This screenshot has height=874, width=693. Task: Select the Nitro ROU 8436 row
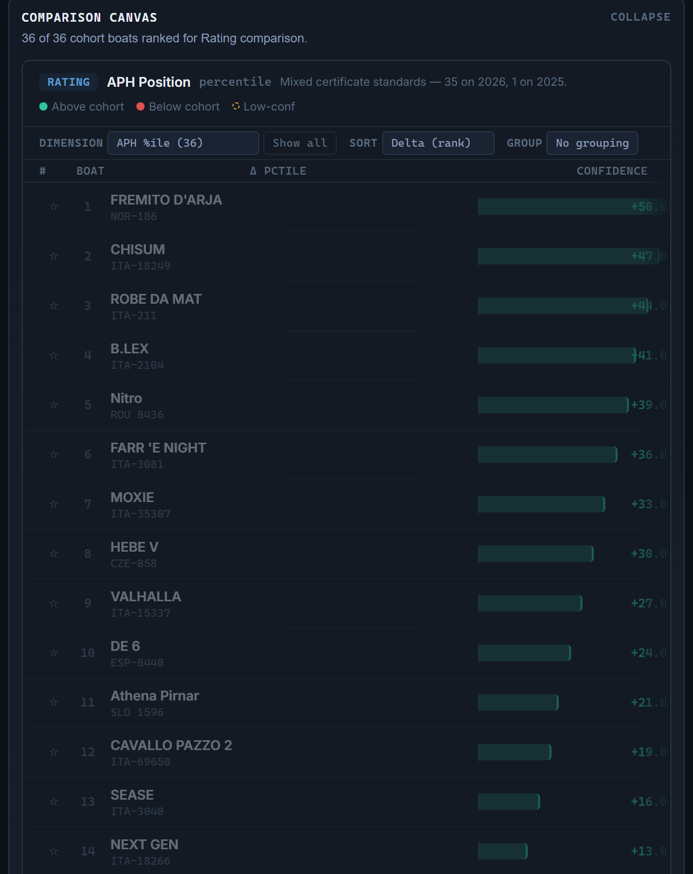pos(346,405)
